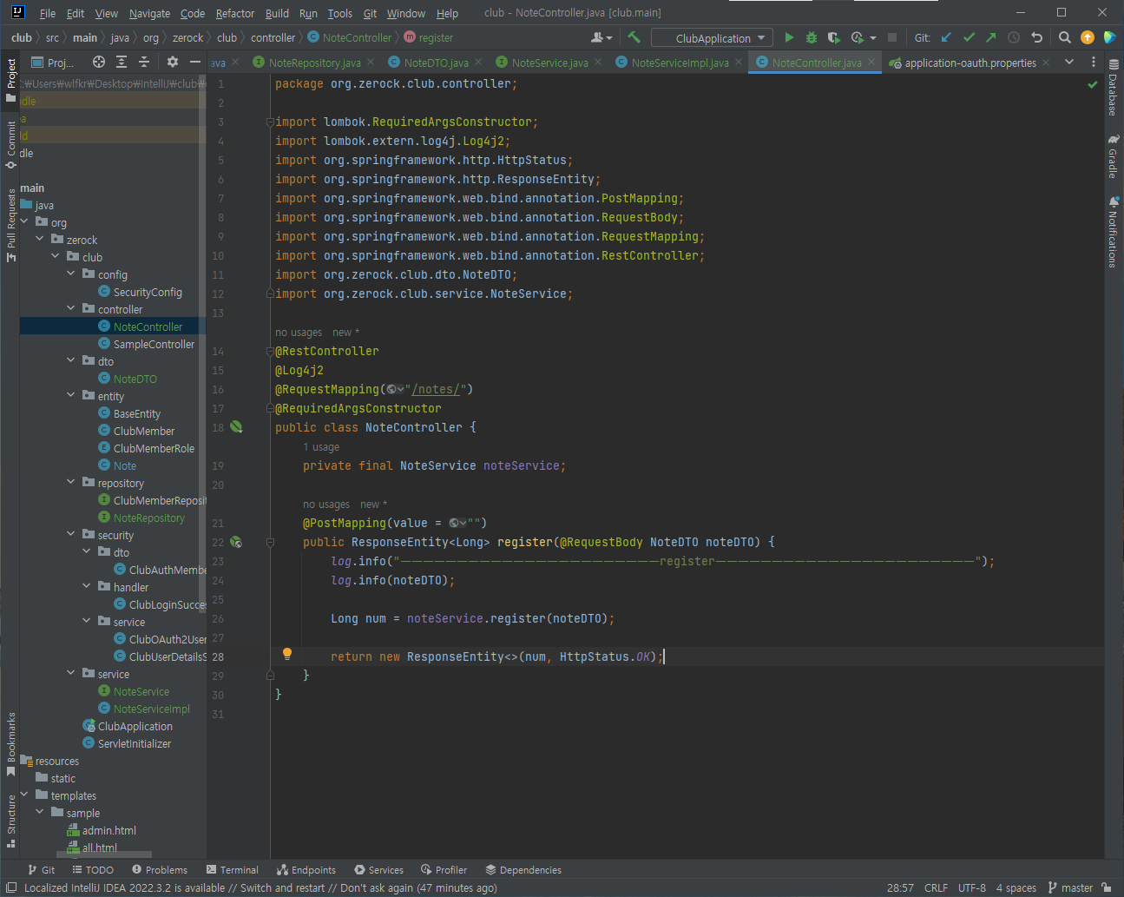This screenshot has width=1124, height=897.
Task: Open the user account icon menu
Action: point(601,37)
